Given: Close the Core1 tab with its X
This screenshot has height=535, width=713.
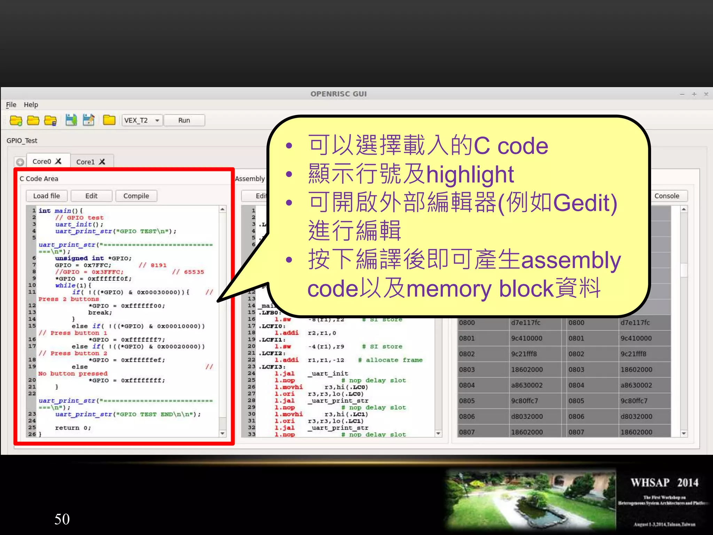Looking at the screenshot, I should click(x=102, y=162).
